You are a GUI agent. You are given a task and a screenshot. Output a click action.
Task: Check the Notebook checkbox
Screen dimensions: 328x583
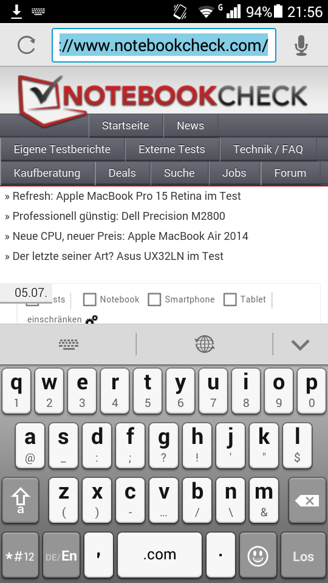point(90,299)
